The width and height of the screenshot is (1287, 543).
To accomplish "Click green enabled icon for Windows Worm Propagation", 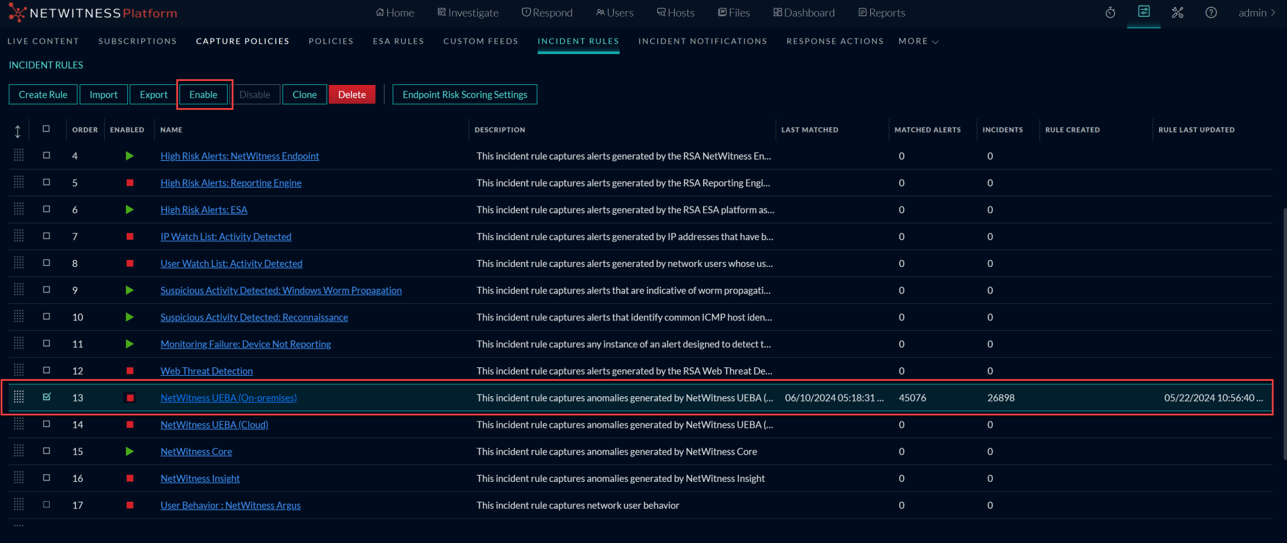I will 129,290.
